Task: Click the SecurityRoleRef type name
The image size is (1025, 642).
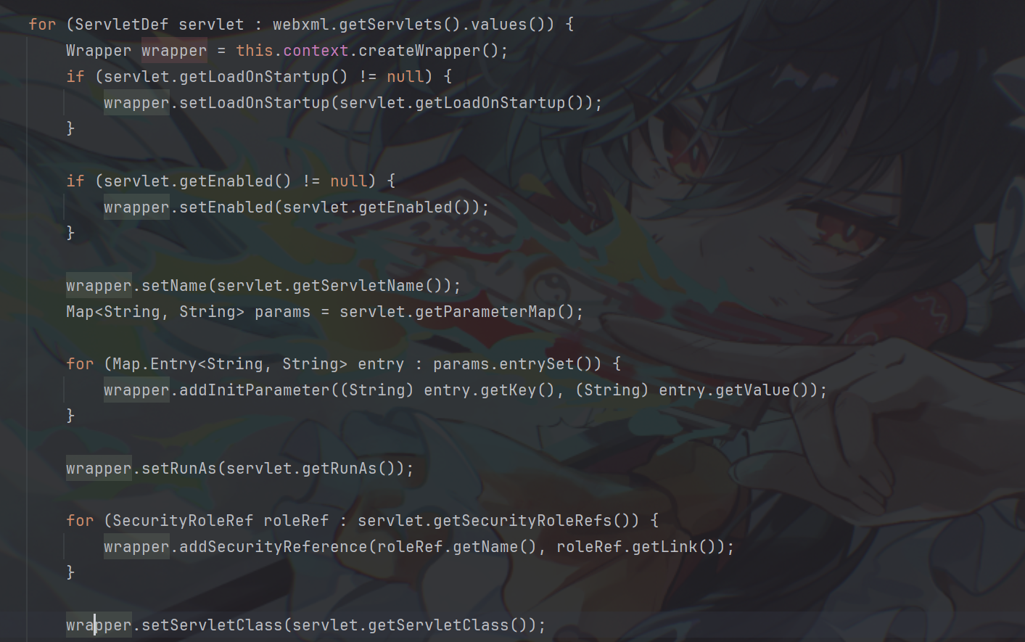Action: coord(183,521)
